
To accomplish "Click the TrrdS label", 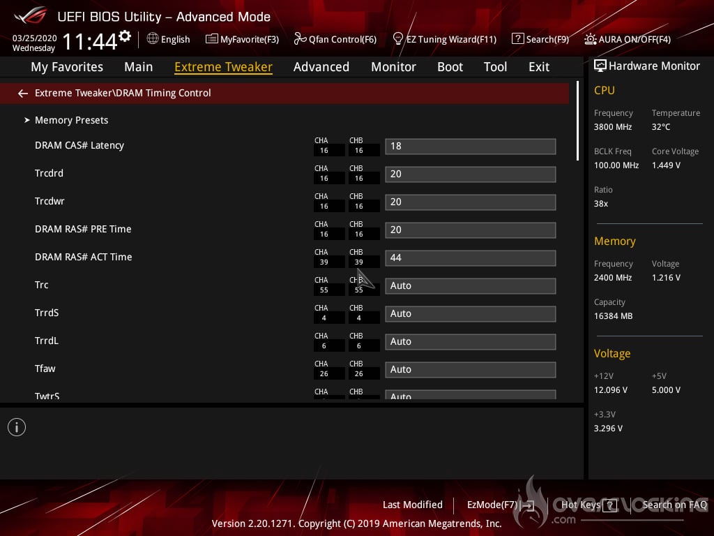I will [47, 313].
